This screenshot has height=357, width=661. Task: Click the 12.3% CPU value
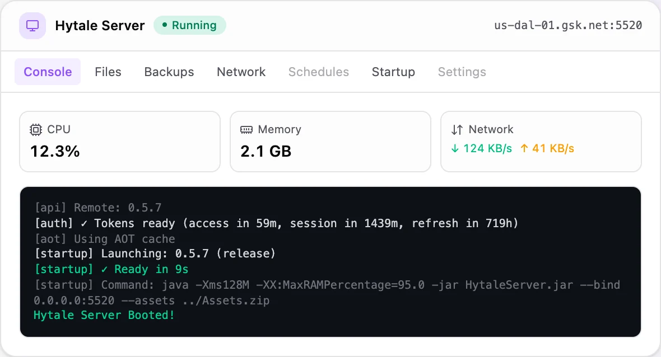[x=55, y=151]
